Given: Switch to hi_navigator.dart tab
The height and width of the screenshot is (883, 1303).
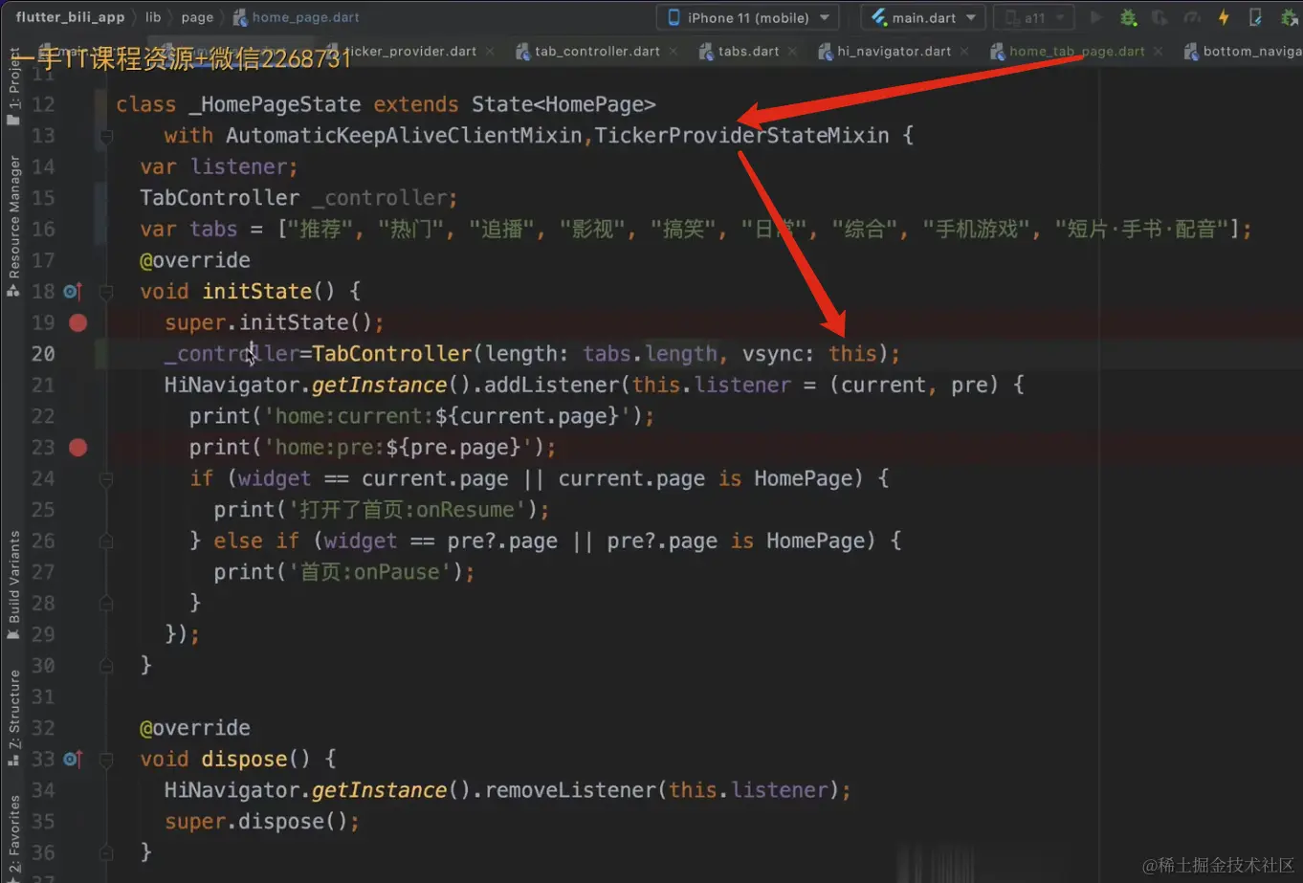Looking at the screenshot, I should 894,52.
